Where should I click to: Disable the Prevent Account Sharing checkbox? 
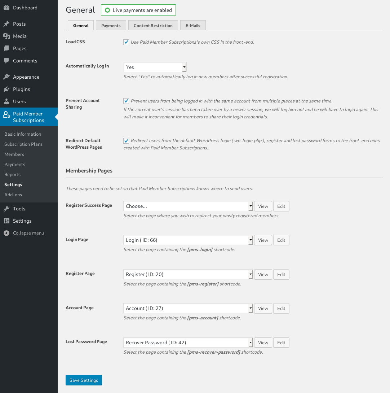(x=126, y=101)
